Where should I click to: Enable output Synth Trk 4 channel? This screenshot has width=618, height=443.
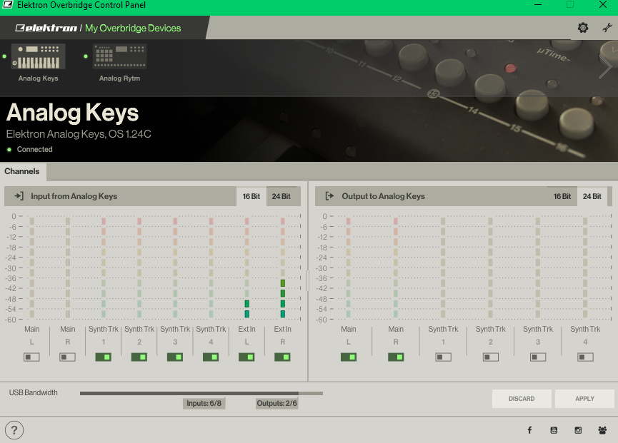585,357
